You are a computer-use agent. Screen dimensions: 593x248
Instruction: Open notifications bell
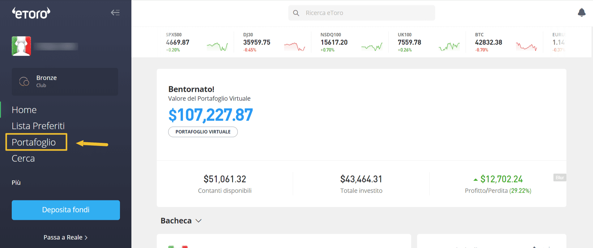[x=582, y=12]
